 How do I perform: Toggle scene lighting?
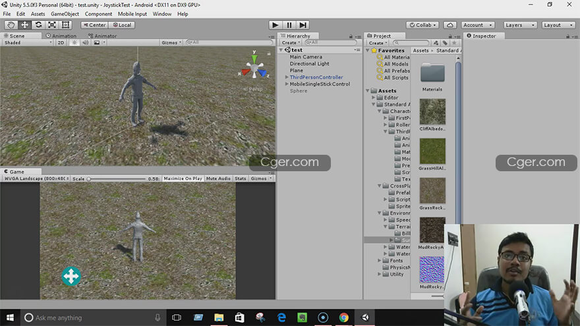[x=74, y=43]
